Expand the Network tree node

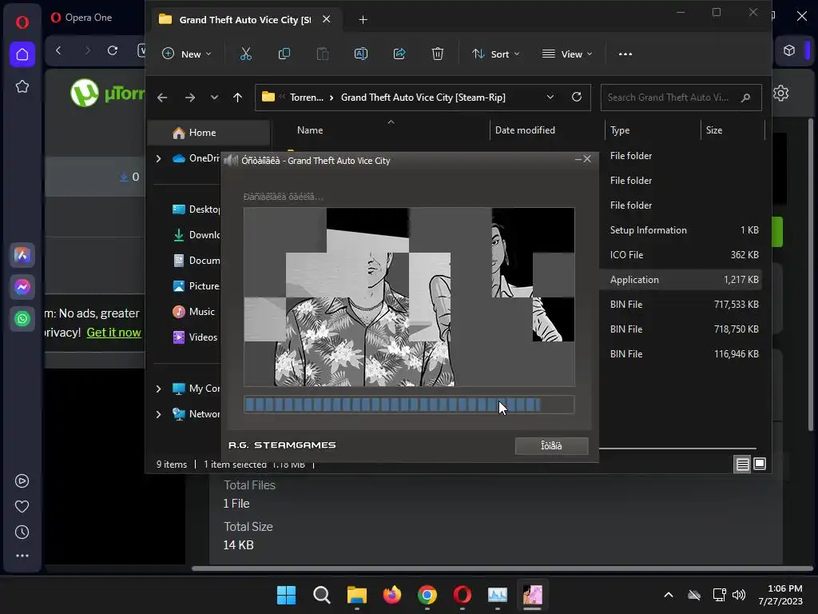click(x=159, y=414)
